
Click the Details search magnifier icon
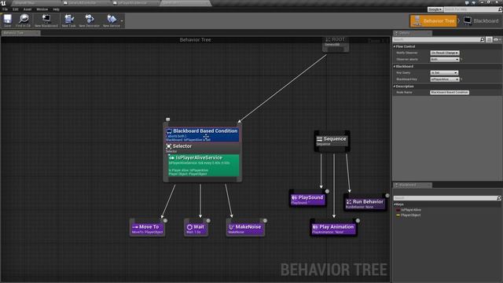[x=482, y=39]
